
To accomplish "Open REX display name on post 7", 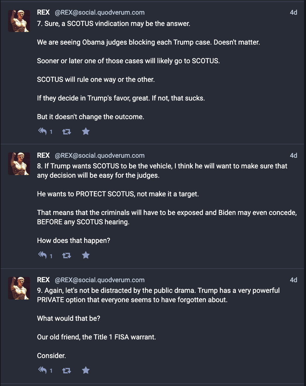I will tap(43, 13).
